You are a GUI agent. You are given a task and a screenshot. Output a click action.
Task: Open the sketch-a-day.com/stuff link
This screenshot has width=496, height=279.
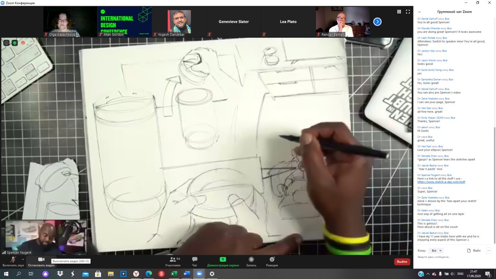[441, 182]
